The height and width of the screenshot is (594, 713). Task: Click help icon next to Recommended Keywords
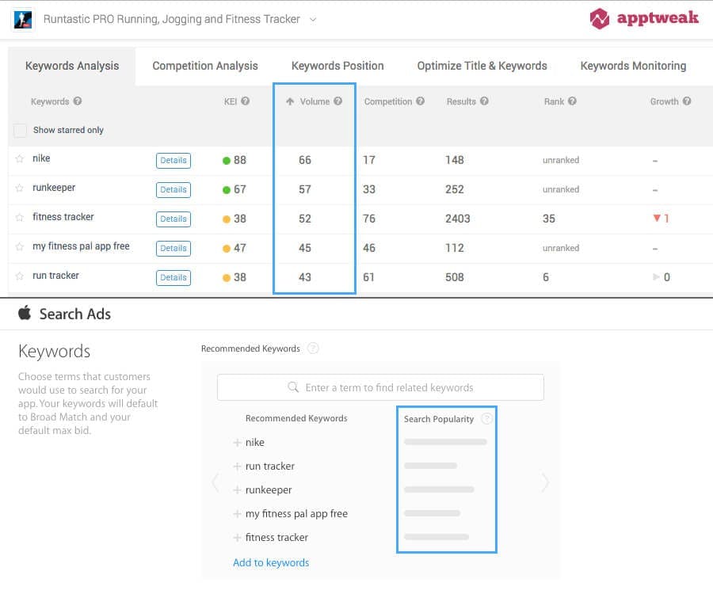tap(313, 348)
